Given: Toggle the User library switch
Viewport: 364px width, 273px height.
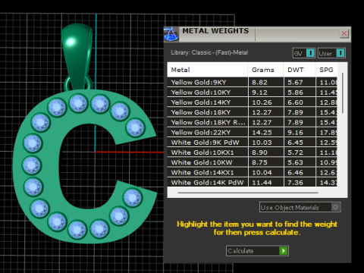Looking at the screenshot, I should (331, 53).
